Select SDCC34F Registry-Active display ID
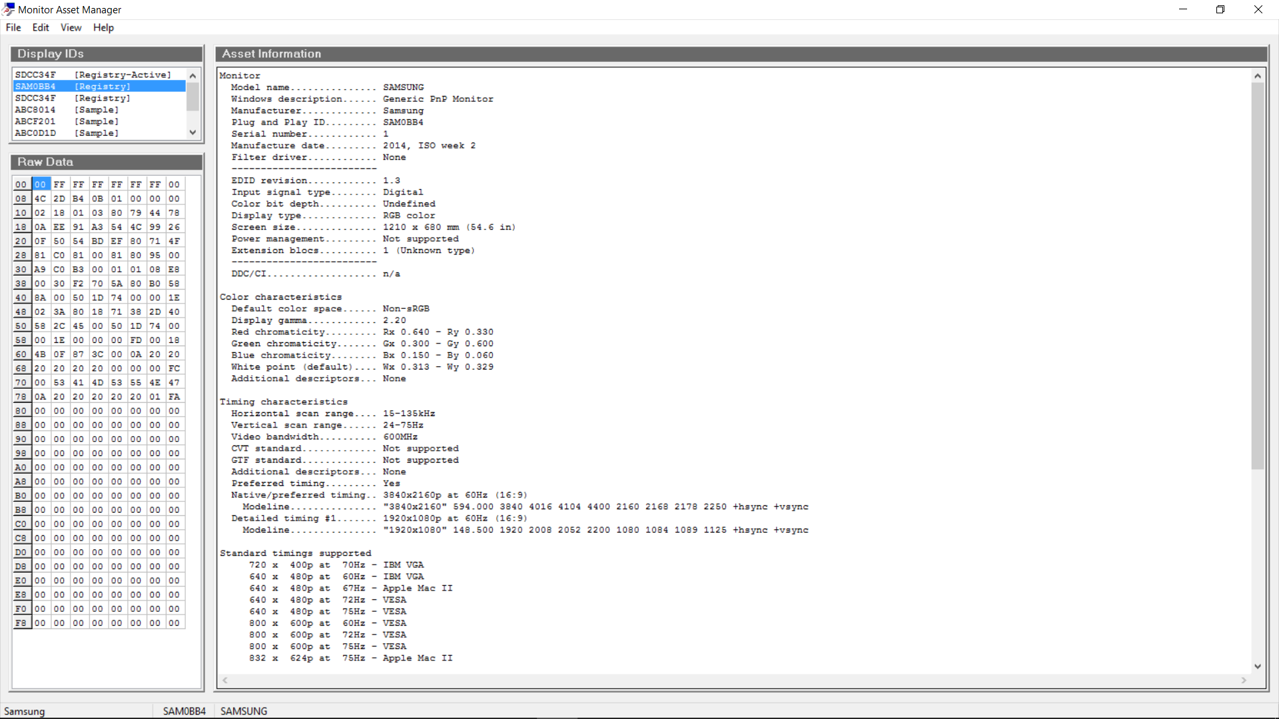The image size is (1279, 719). pos(99,75)
